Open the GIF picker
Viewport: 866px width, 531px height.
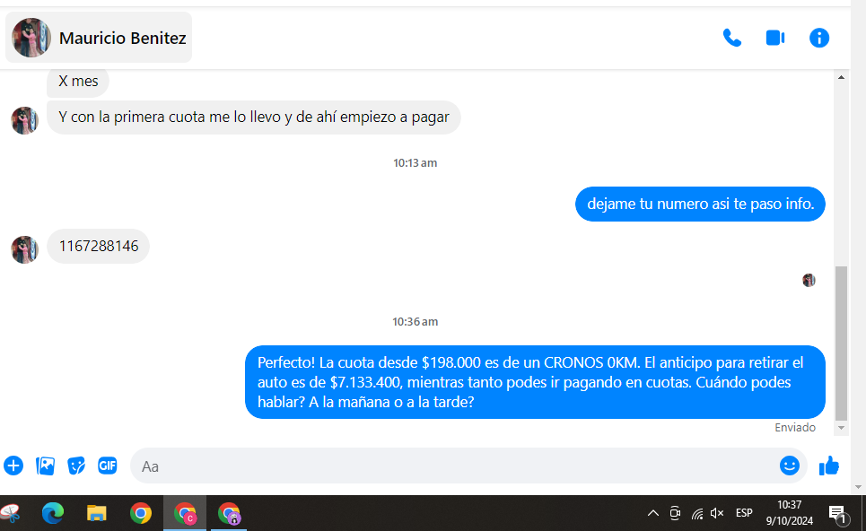click(x=108, y=466)
